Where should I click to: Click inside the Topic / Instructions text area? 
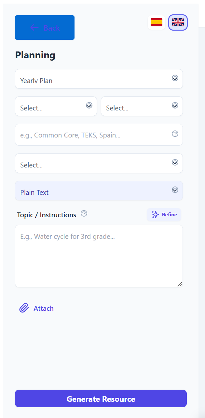(x=99, y=256)
